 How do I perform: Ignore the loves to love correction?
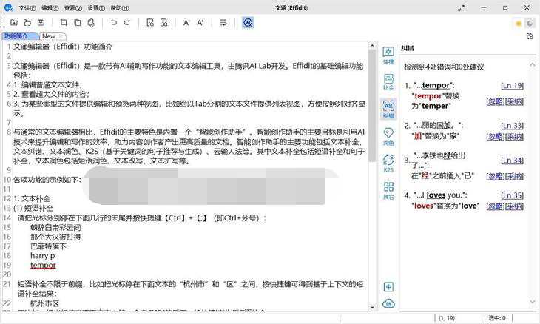[495, 206]
